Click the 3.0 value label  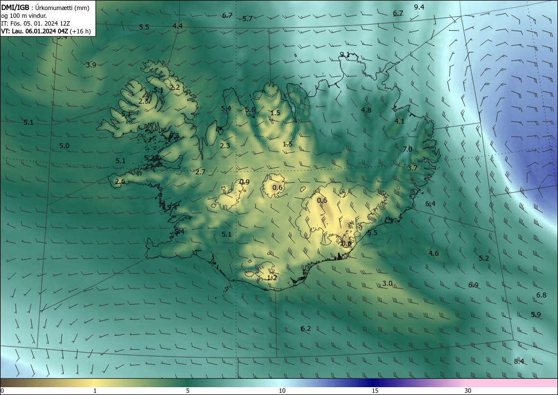click(x=387, y=284)
